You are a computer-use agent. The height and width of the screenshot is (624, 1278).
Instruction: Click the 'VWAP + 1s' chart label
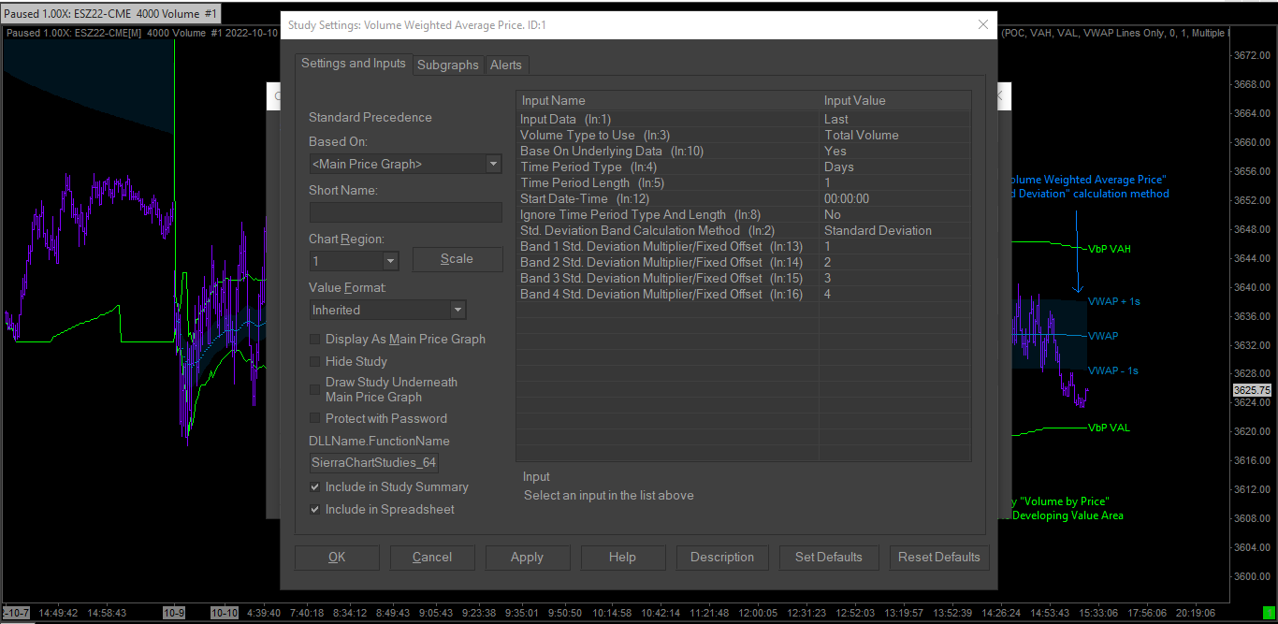[1114, 302]
